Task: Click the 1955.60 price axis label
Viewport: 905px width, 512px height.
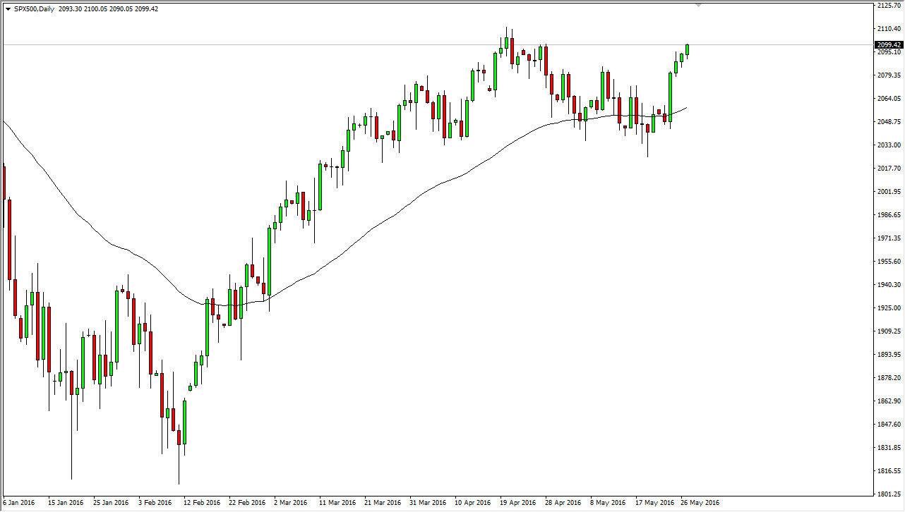Action: click(x=889, y=261)
